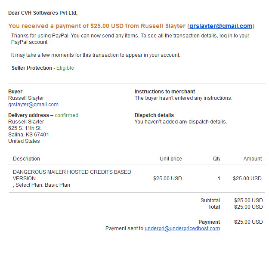
Task: Select the Description column header
Action: (26, 159)
